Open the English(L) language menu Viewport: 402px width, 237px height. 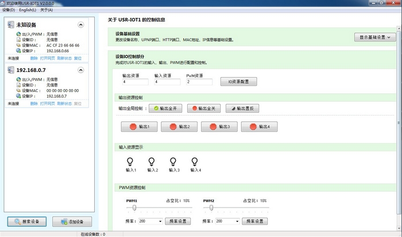[x=28, y=10]
